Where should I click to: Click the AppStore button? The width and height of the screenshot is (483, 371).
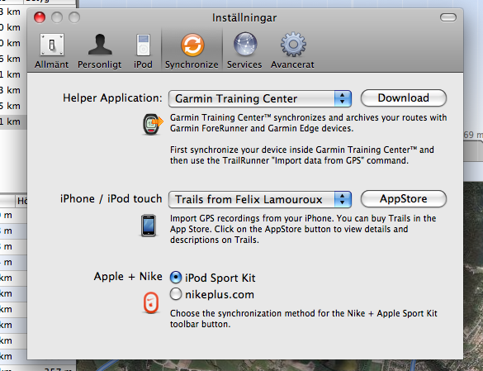(404, 199)
